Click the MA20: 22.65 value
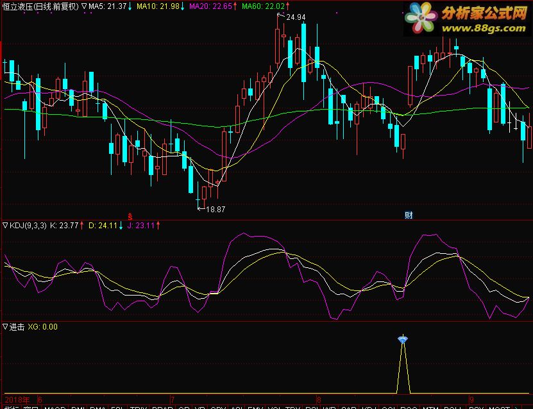 [210, 6]
